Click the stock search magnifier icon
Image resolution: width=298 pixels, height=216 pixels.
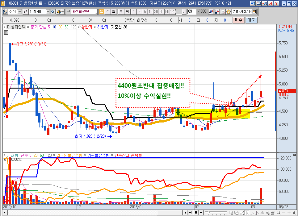pyautogui.click(x=53, y=12)
